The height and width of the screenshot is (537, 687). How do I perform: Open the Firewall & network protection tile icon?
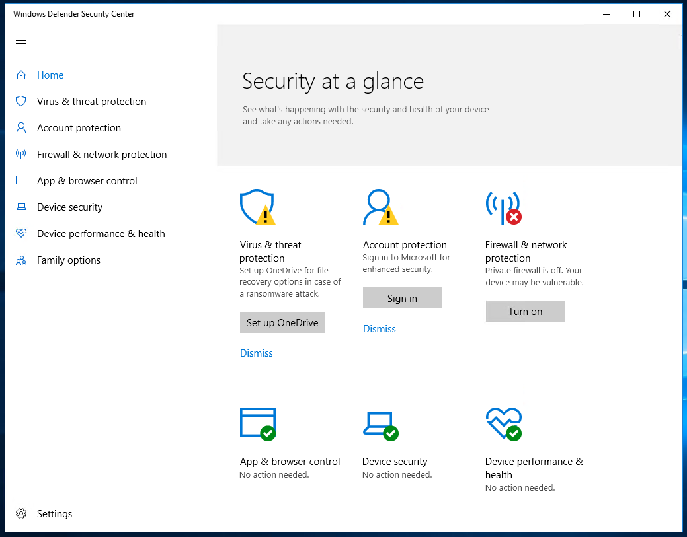[x=503, y=207]
